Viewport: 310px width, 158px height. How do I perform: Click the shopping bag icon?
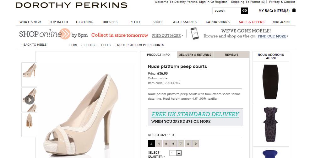click(x=294, y=10)
